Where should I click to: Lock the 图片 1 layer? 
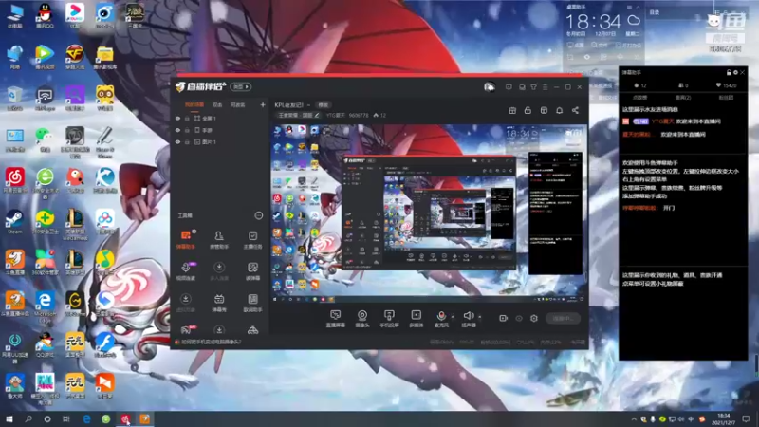tap(187, 141)
